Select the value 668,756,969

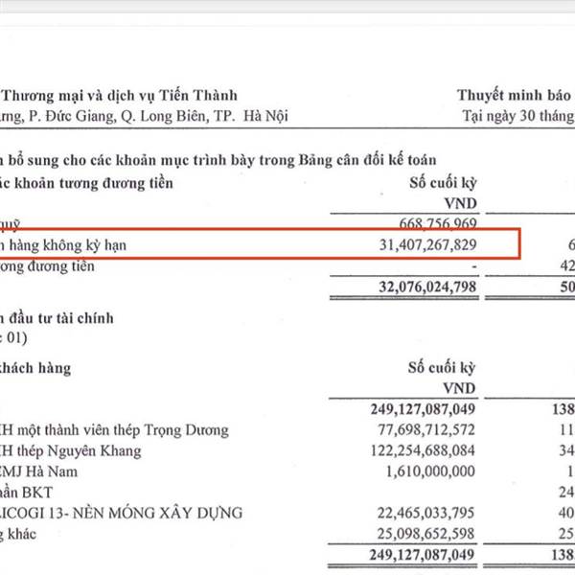(x=438, y=223)
